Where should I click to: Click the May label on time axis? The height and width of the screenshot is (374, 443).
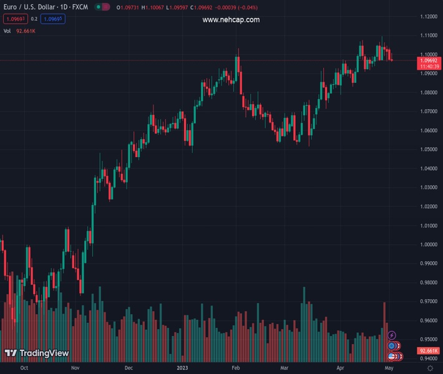390,368
